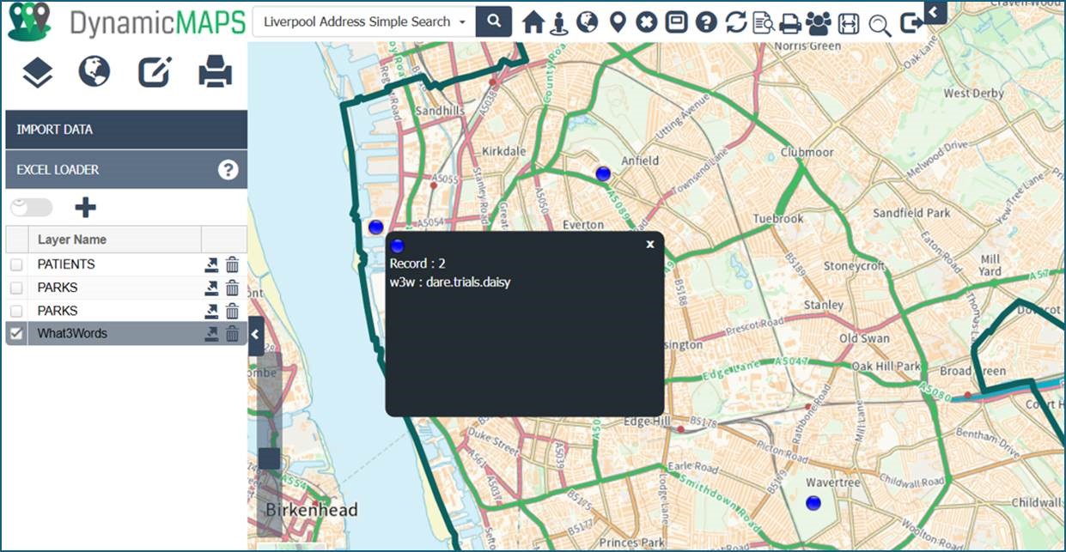Select the street view person icon
Image resolution: width=1066 pixels, height=552 pixels.
point(559,22)
